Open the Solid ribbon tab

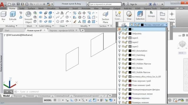coord(22,8)
